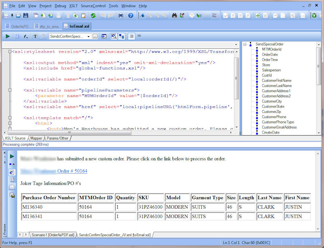Select the CustomerEmailAddress tree element
The width and height of the screenshot is (324, 248).
tap(279, 127)
